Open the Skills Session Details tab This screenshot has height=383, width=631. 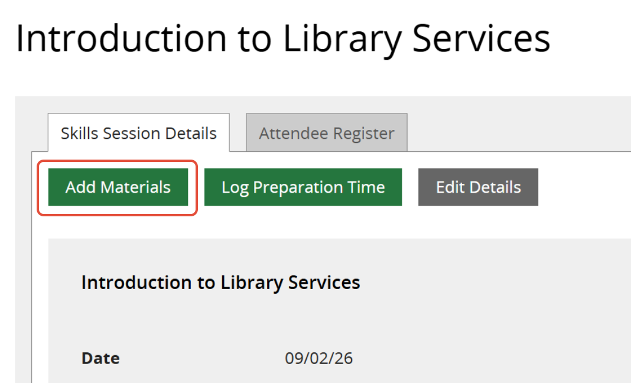coord(138,133)
